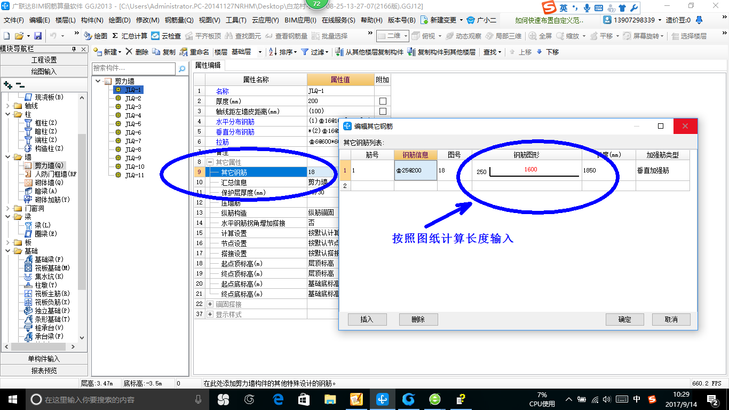This screenshot has height=410, width=729.
Task: Select 框柱(Z) under the 柱 node
Action: (41, 123)
